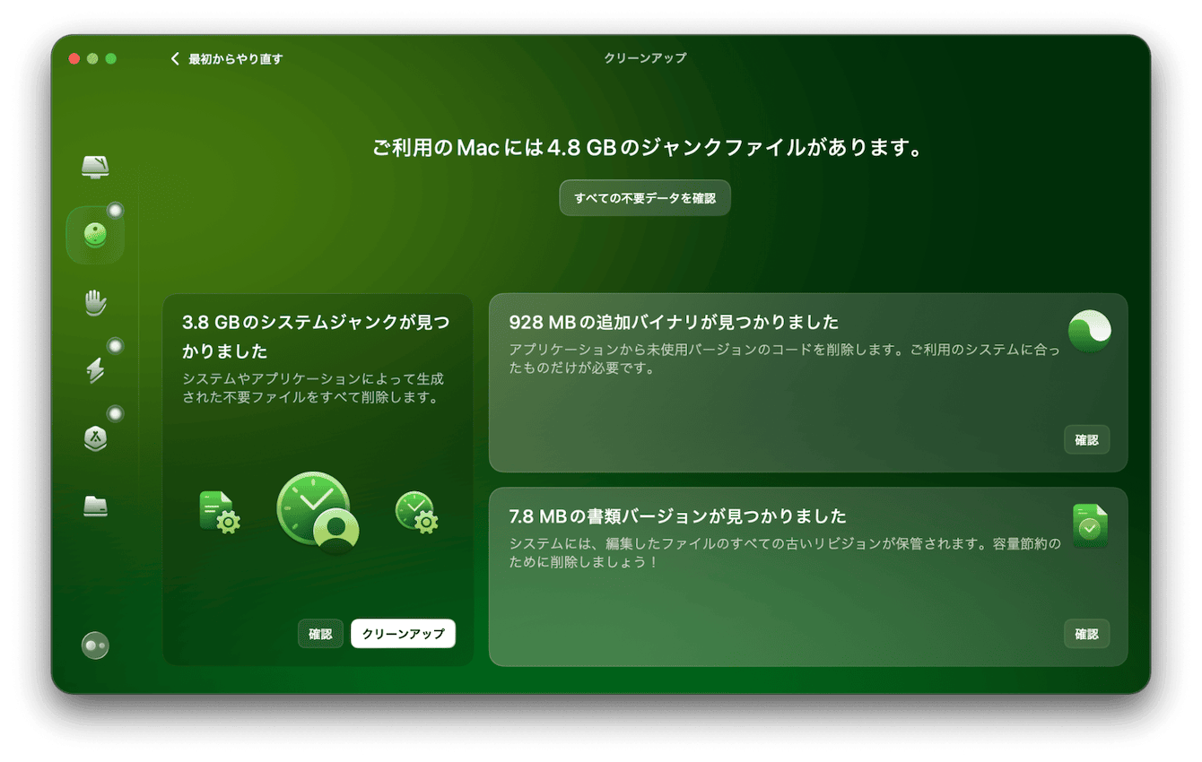Click the 7.8 MB の書類バージョン heading
The height and width of the screenshot is (762, 1202).
coord(677,516)
